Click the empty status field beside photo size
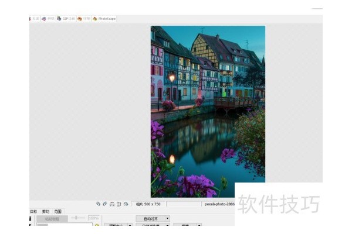 (x=184, y=204)
